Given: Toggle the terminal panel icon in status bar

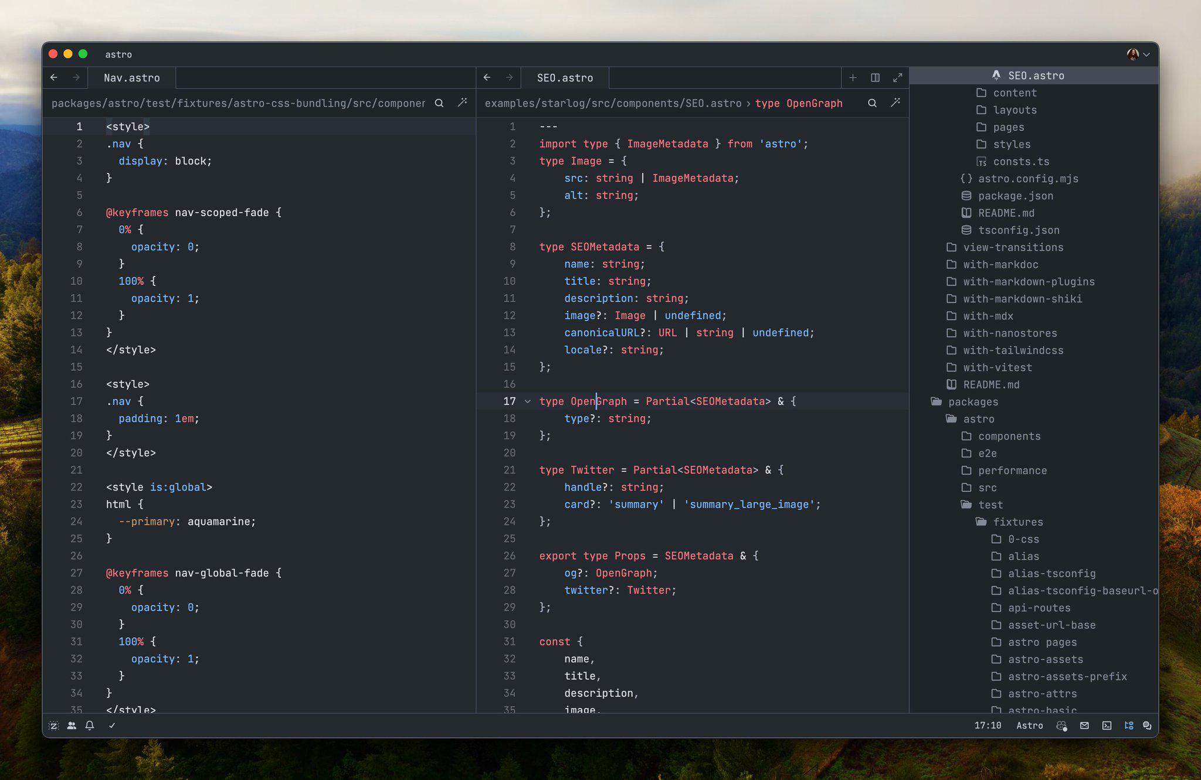Looking at the screenshot, I should [x=1107, y=725].
